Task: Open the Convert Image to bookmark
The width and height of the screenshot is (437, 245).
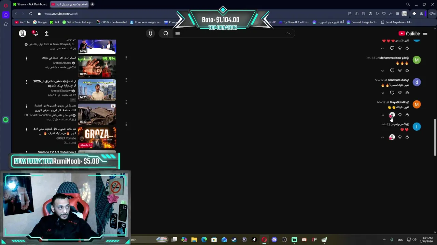Action: (x=362, y=22)
